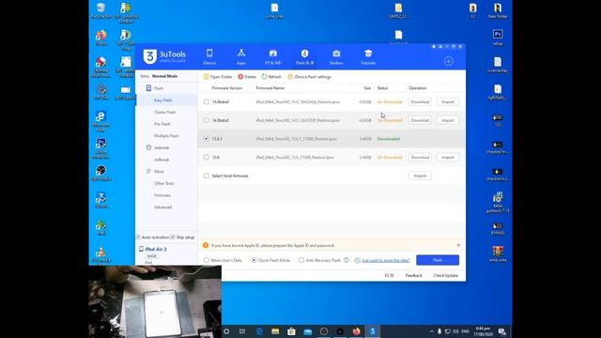Select the 13.6.1 firmware radio button

pos(207,138)
